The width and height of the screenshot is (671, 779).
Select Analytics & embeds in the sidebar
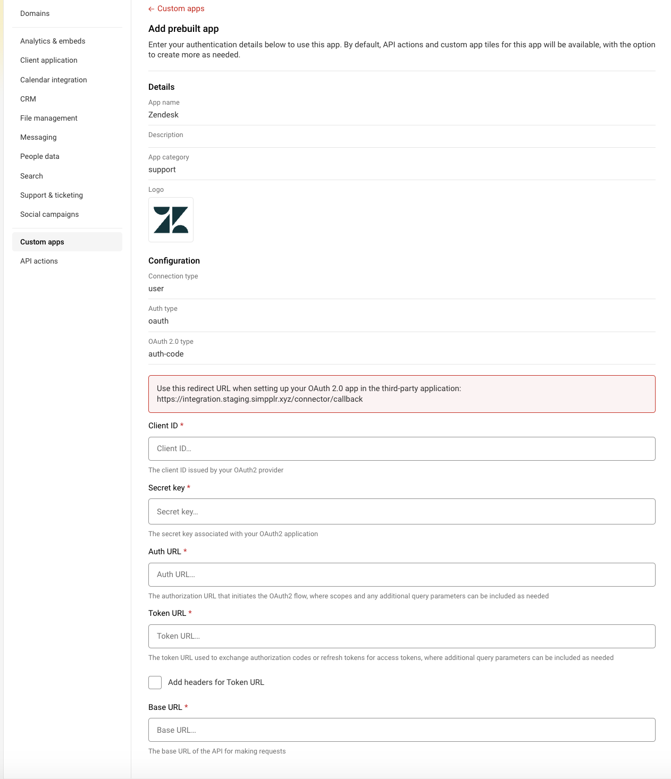click(x=53, y=41)
